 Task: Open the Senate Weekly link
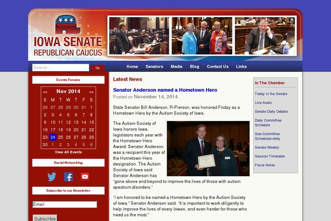pos(267,148)
